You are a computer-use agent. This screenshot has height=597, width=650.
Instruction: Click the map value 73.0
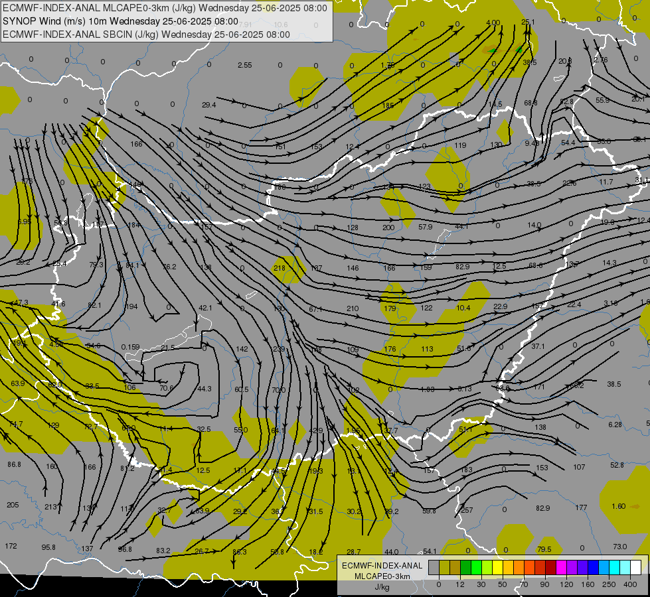(x=619, y=547)
